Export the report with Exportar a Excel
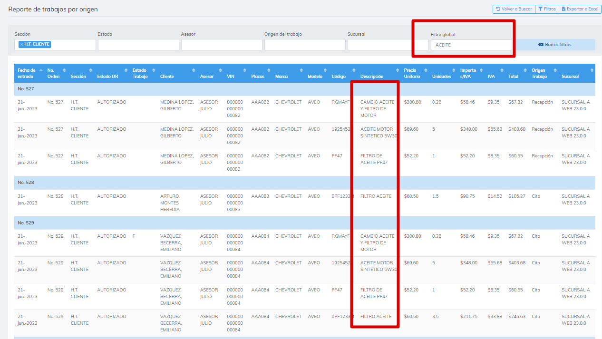602x339 pixels. click(x=580, y=9)
